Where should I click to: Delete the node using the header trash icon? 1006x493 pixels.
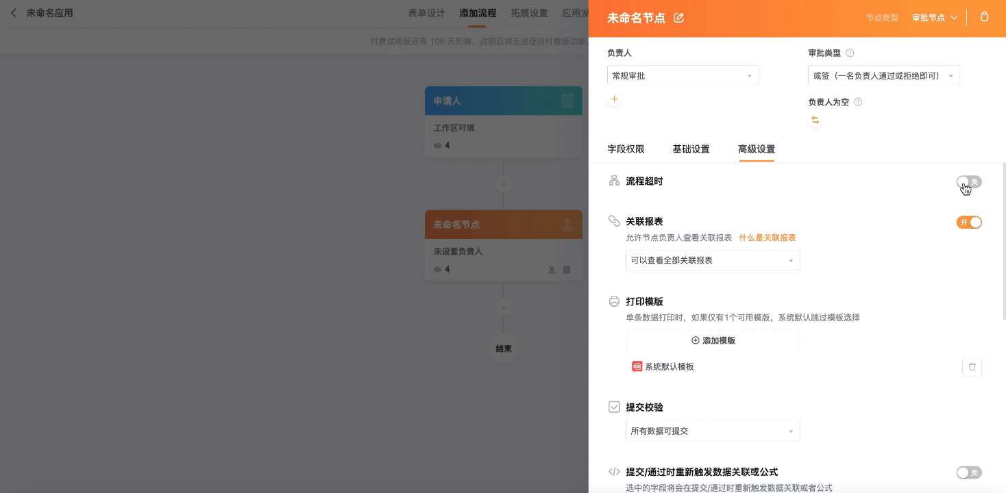(985, 17)
